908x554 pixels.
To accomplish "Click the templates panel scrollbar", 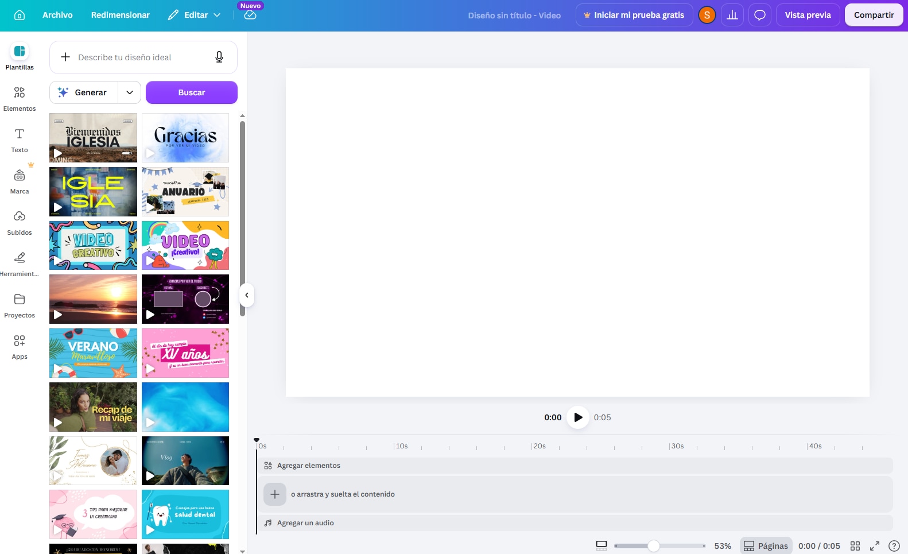I will [x=242, y=218].
